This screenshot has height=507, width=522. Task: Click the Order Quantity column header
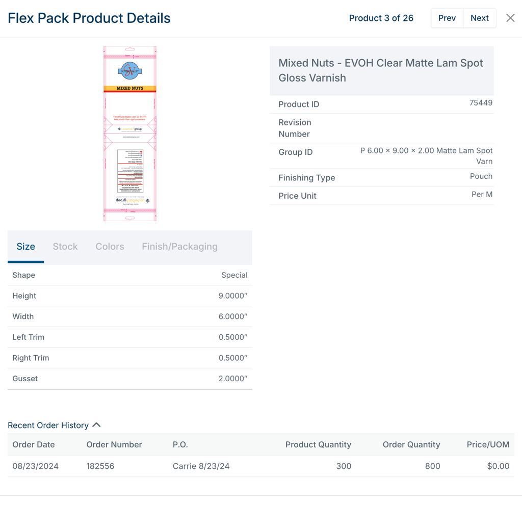(x=411, y=445)
